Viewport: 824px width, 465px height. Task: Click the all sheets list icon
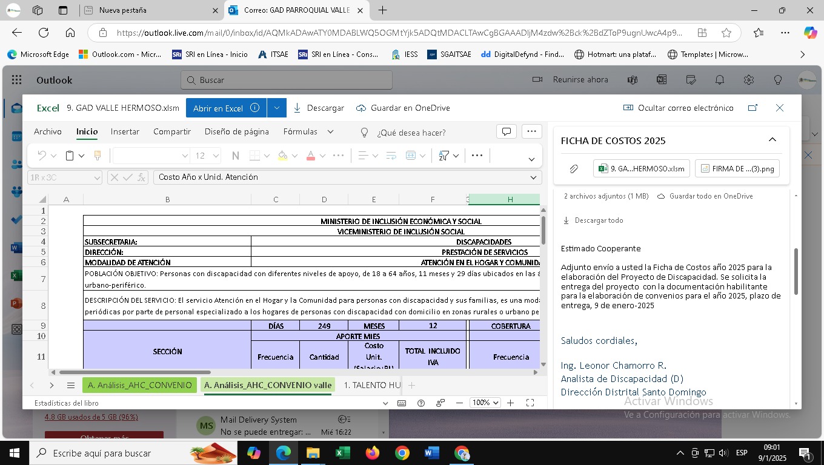tap(71, 385)
